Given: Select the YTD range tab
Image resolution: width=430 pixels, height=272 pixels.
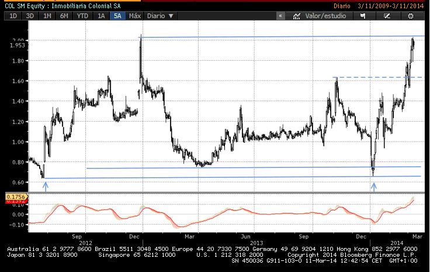Looking at the screenshot, I should [x=82, y=16].
